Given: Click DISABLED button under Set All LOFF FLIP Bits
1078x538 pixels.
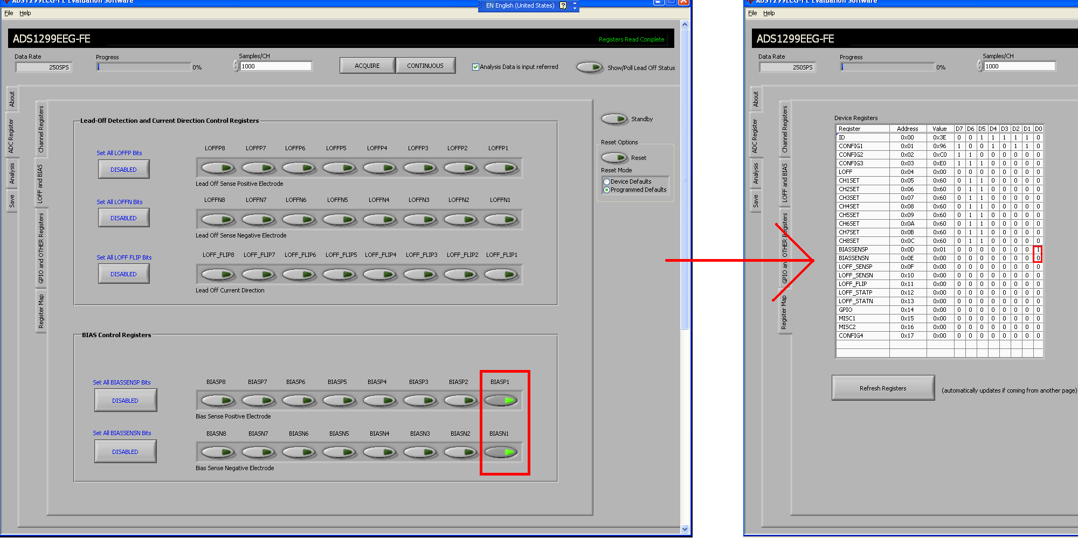Looking at the screenshot, I should [124, 274].
